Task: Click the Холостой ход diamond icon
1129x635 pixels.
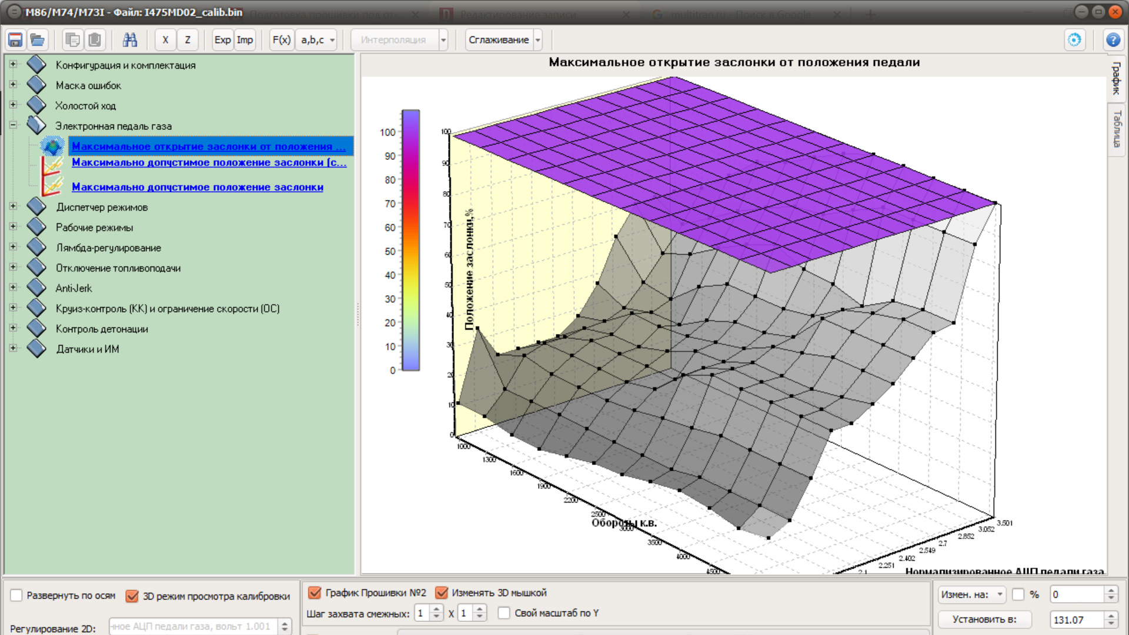Action: coord(36,105)
